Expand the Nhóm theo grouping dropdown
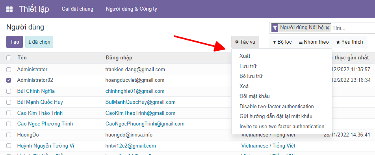Viewport: 375px width, 155px height. [314, 42]
